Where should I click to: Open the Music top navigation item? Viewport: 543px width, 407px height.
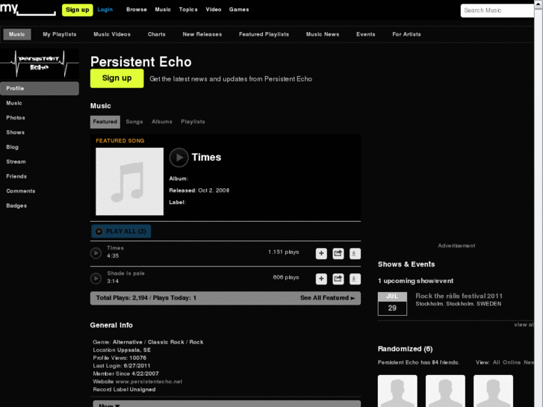click(x=163, y=10)
